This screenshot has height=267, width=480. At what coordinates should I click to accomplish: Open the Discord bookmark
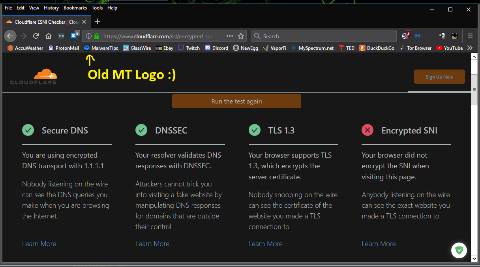coord(216,48)
